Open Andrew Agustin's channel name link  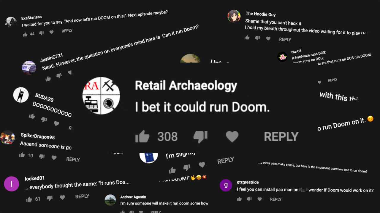pos(133,197)
